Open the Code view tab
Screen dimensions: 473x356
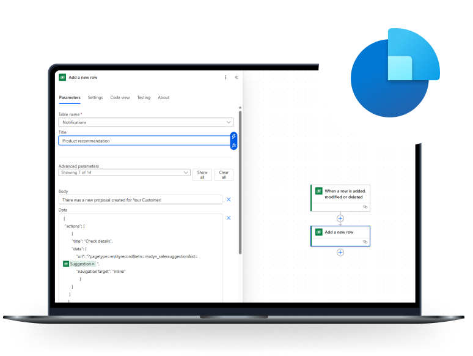tap(120, 97)
